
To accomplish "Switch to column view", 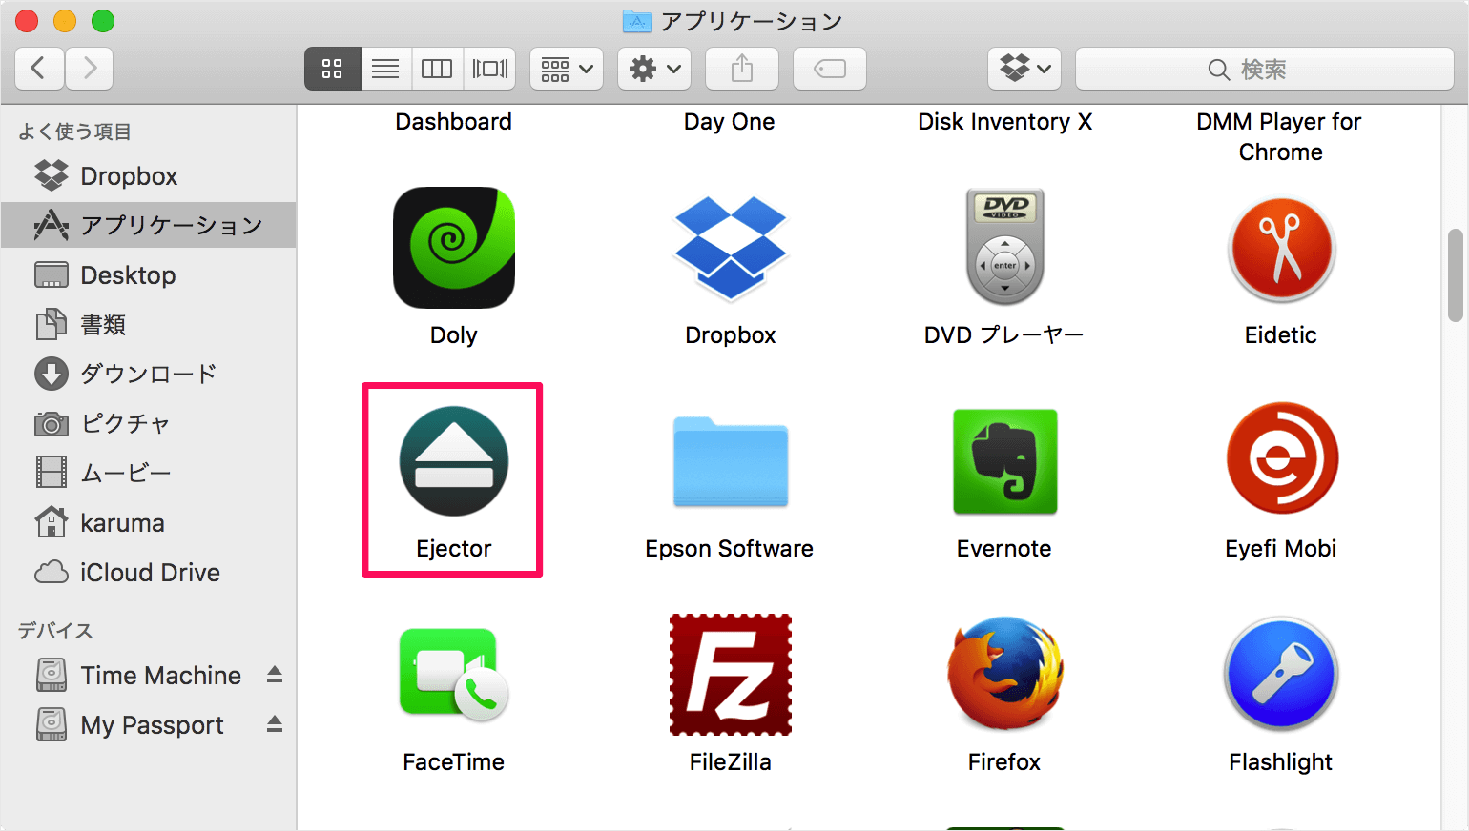I will [x=437, y=69].
